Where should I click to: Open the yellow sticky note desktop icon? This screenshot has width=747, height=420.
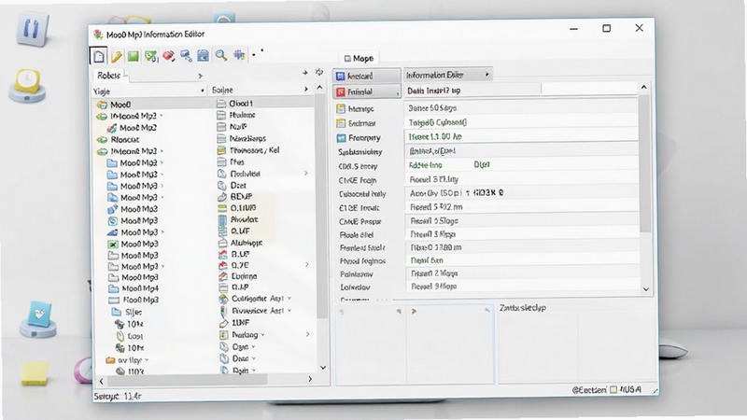coord(35,372)
